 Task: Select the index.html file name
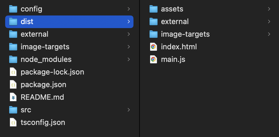(x=179, y=47)
